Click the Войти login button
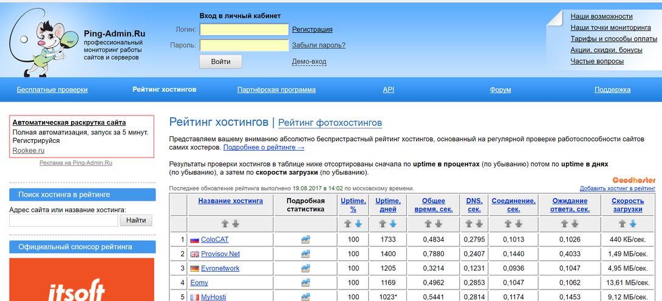Screen dimensions: 662x301 coord(221,62)
